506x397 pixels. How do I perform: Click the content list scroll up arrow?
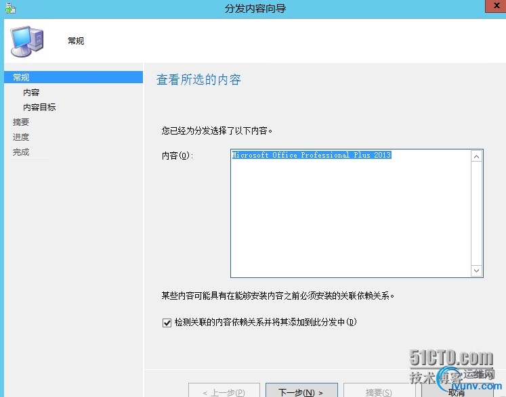point(477,157)
